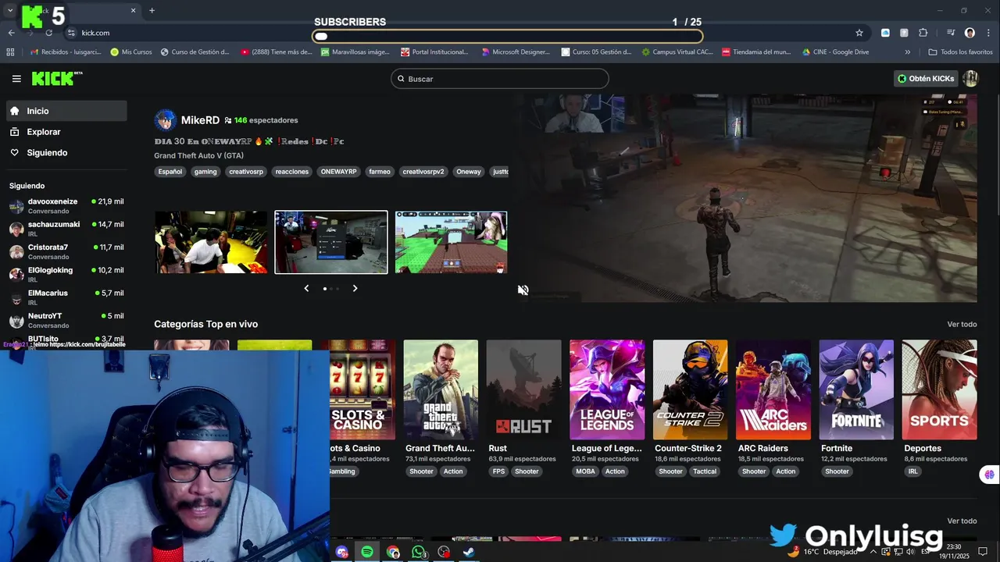Select the Oneway tag

click(469, 172)
